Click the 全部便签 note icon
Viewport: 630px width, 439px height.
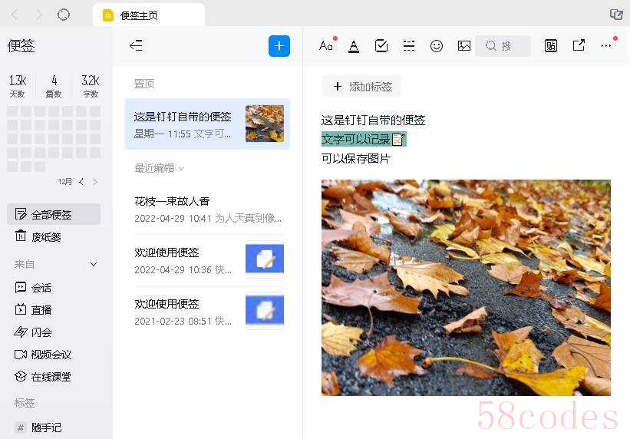(x=21, y=214)
